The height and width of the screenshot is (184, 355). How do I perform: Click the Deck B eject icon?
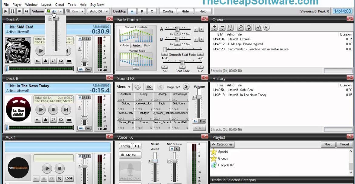(46, 120)
